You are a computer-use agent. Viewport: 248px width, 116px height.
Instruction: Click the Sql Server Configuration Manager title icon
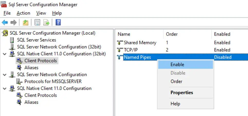pos(4,4)
